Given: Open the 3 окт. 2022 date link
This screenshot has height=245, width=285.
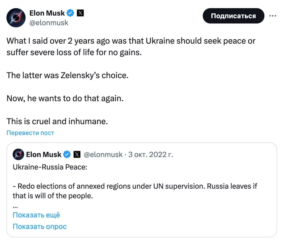Looking at the screenshot, I should pyautogui.click(x=151, y=154).
